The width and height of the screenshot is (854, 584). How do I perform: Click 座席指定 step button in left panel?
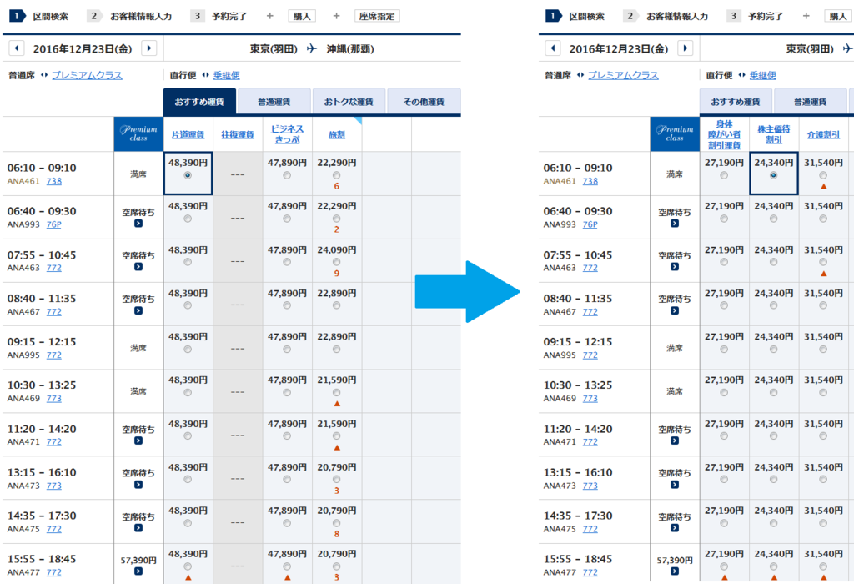(x=377, y=16)
